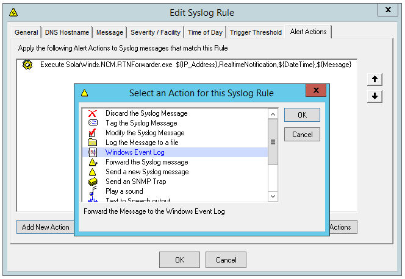Open the Time of Day tab
Screen dimensions: 405x279
click(205, 32)
